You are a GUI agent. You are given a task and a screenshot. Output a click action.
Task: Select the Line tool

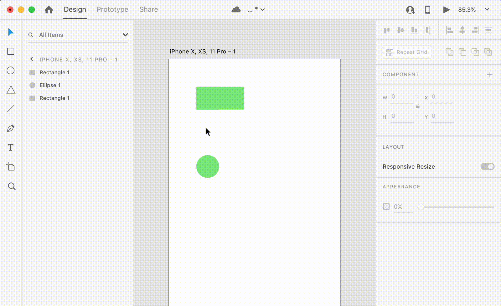pyautogui.click(x=11, y=109)
